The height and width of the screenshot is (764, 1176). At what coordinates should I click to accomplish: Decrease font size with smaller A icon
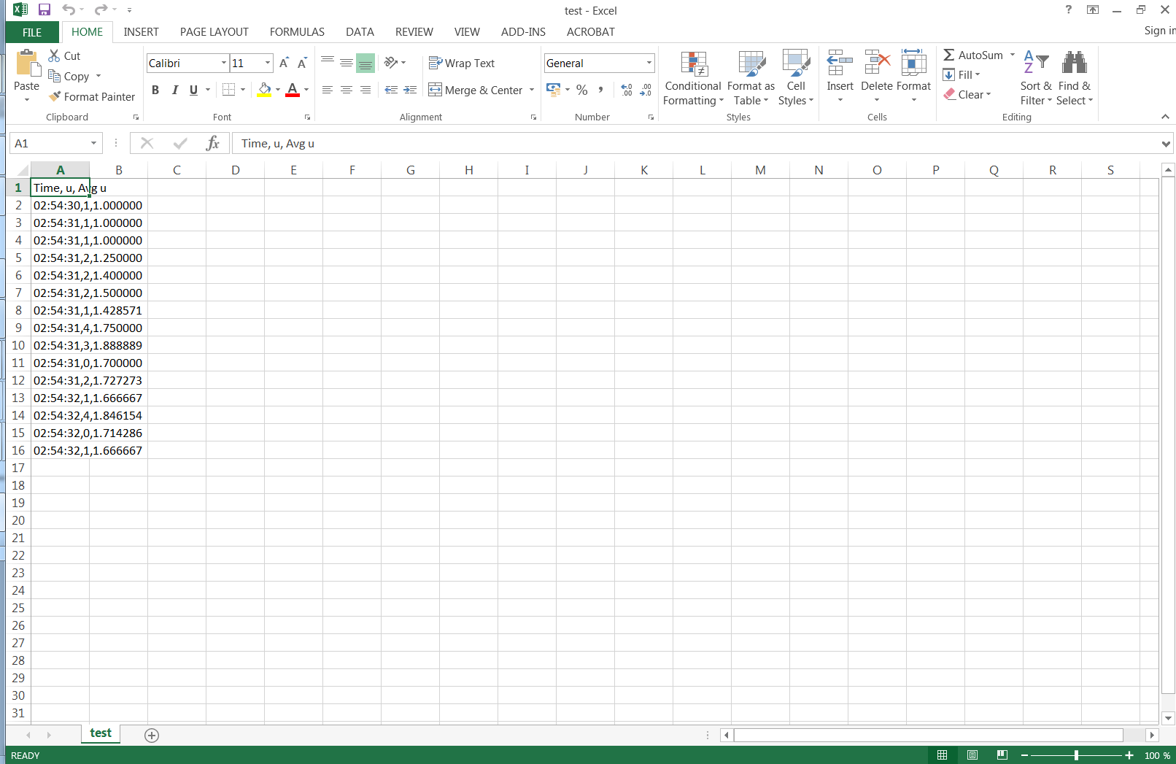click(x=302, y=63)
